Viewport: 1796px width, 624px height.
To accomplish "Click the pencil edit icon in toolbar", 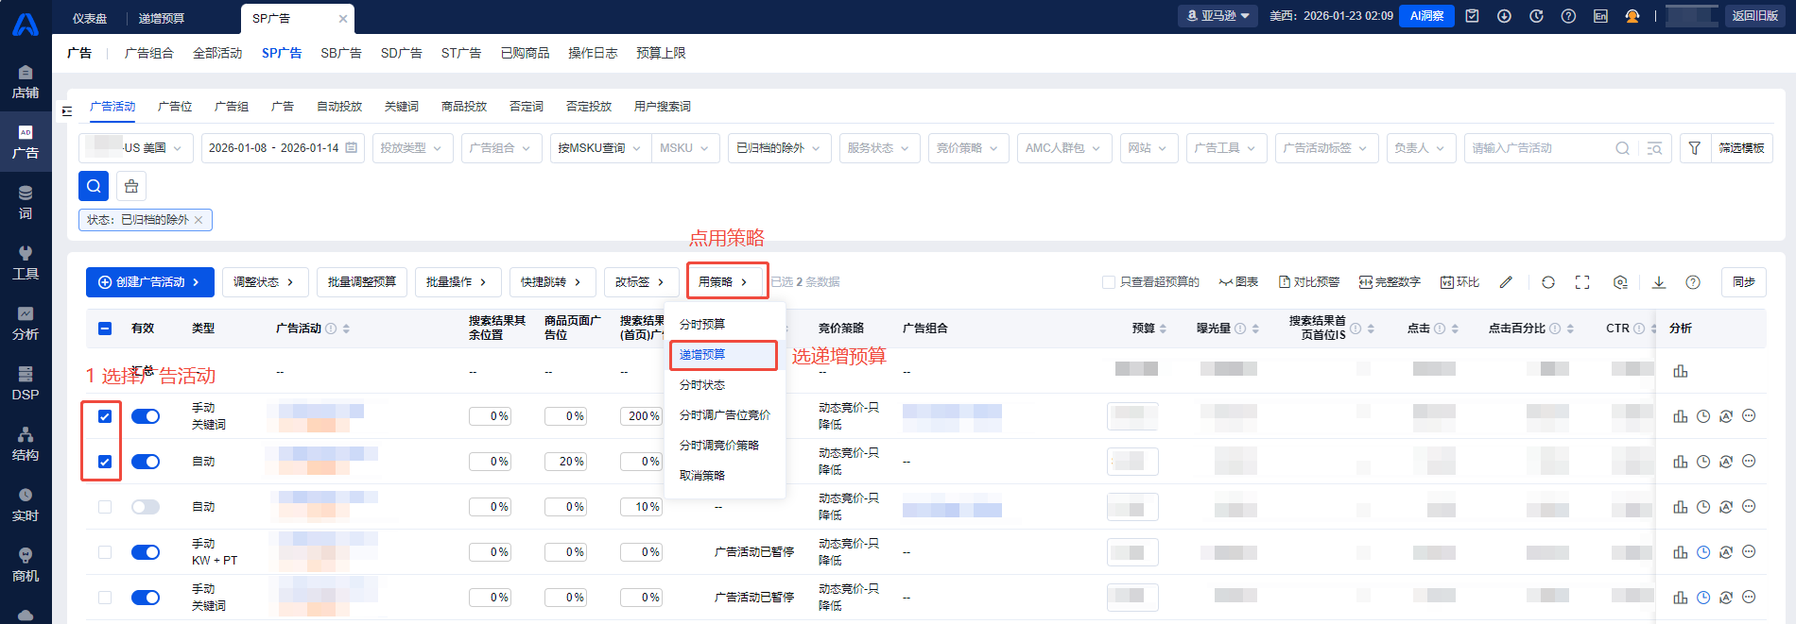I will pos(1506,282).
